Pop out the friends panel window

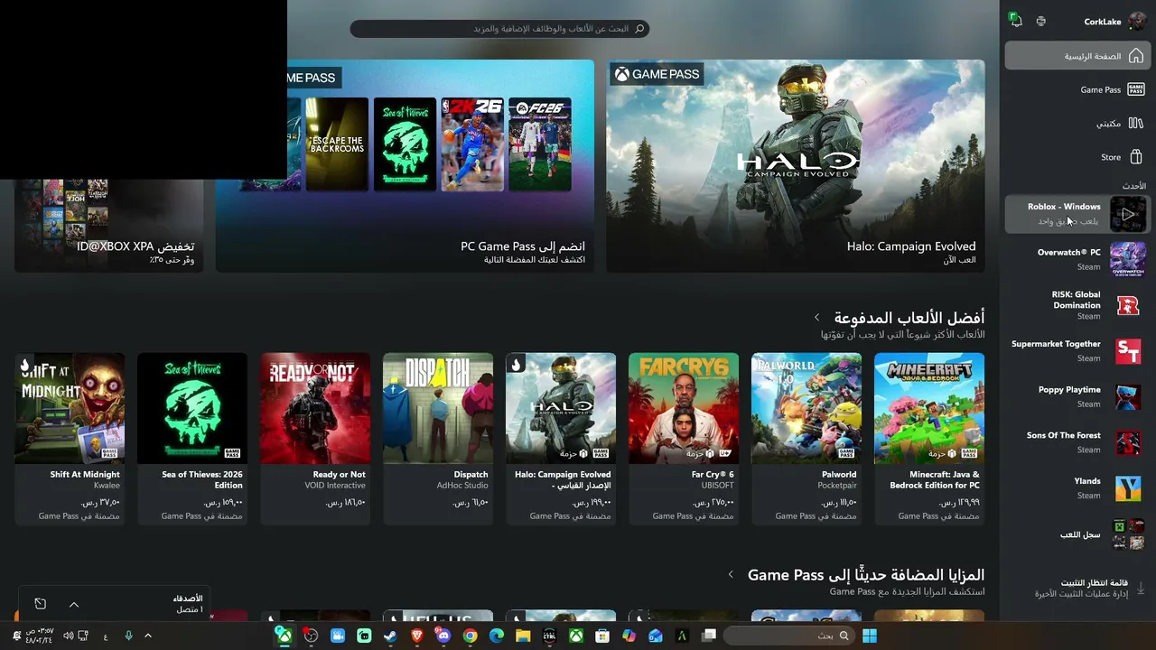pos(41,604)
